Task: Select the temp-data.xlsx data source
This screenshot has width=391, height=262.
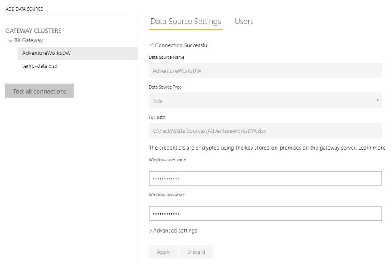Action: tap(40, 66)
